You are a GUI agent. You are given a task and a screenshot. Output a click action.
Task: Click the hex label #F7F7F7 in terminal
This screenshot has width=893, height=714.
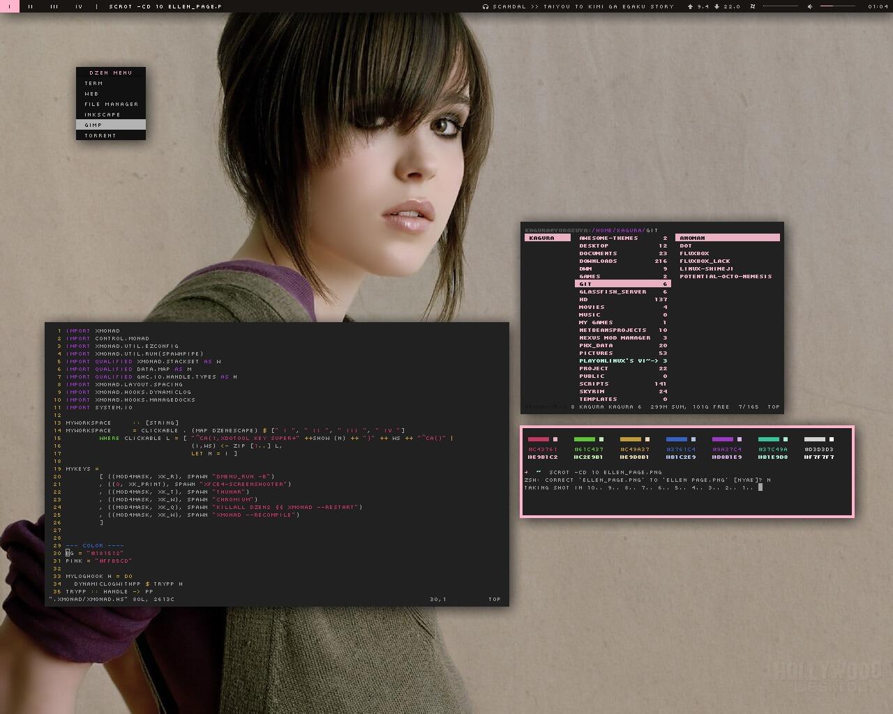coord(819,457)
